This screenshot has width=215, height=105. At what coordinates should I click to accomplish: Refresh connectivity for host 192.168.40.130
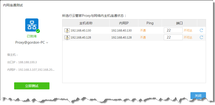coord(201,30)
